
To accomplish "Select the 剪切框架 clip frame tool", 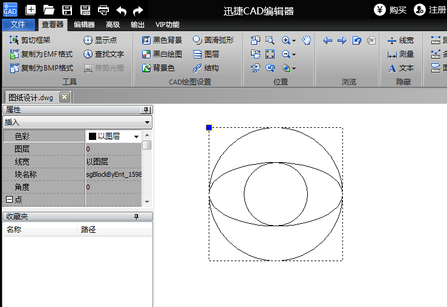I will click(30, 40).
